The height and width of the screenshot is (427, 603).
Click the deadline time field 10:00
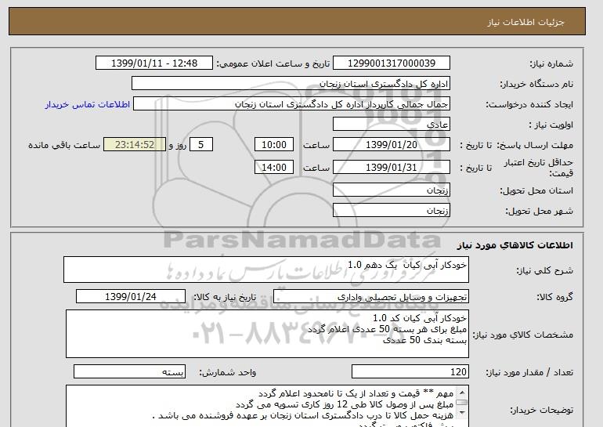click(x=274, y=145)
